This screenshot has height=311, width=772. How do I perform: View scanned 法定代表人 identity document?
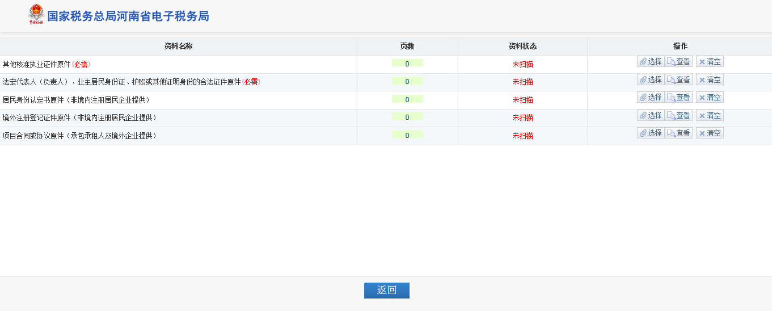[x=678, y=79]
